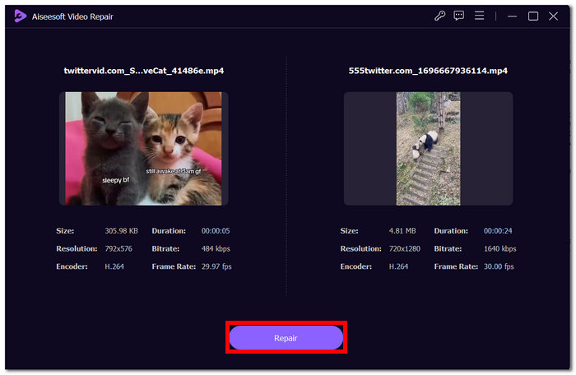Viewport: 576px width, 375px height.
Task: Select the kittens video thumbnail
Action: [x=144, y=149]
